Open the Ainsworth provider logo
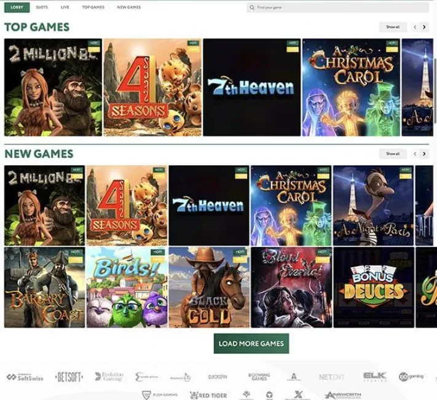Image resolution: width=437 pixels, height=400 pixels. [x=343, y=395]
